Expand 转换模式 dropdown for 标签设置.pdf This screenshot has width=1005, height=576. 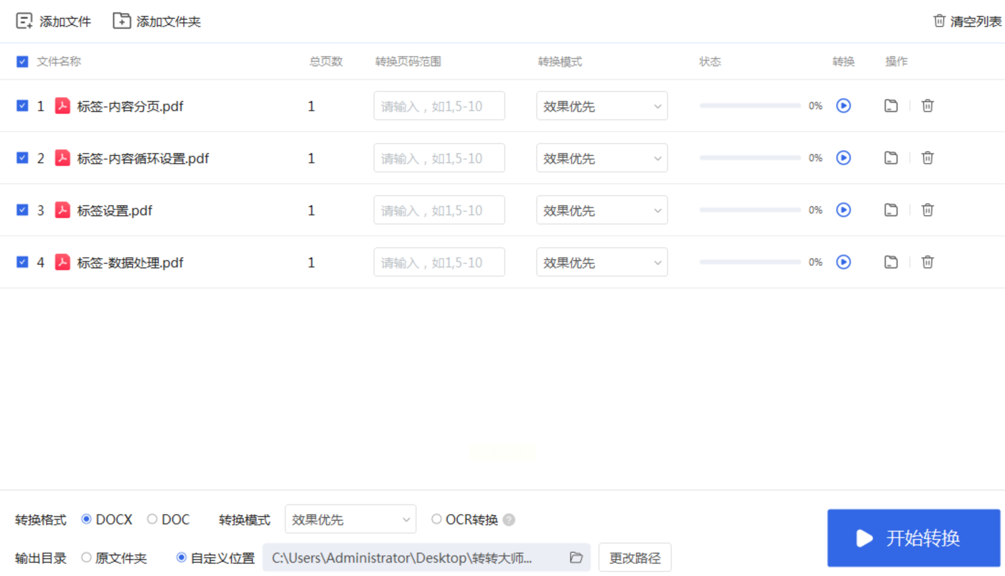pos(601,210)
